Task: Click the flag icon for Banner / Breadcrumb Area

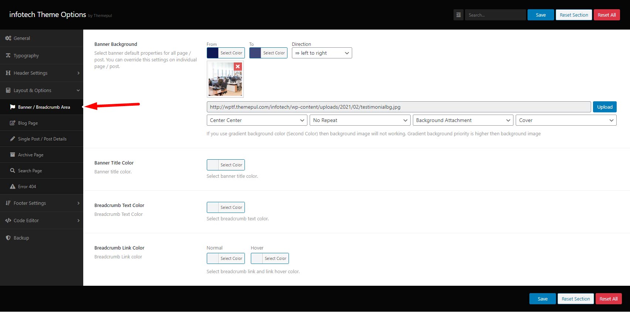Action: click(x=13, y=107)
